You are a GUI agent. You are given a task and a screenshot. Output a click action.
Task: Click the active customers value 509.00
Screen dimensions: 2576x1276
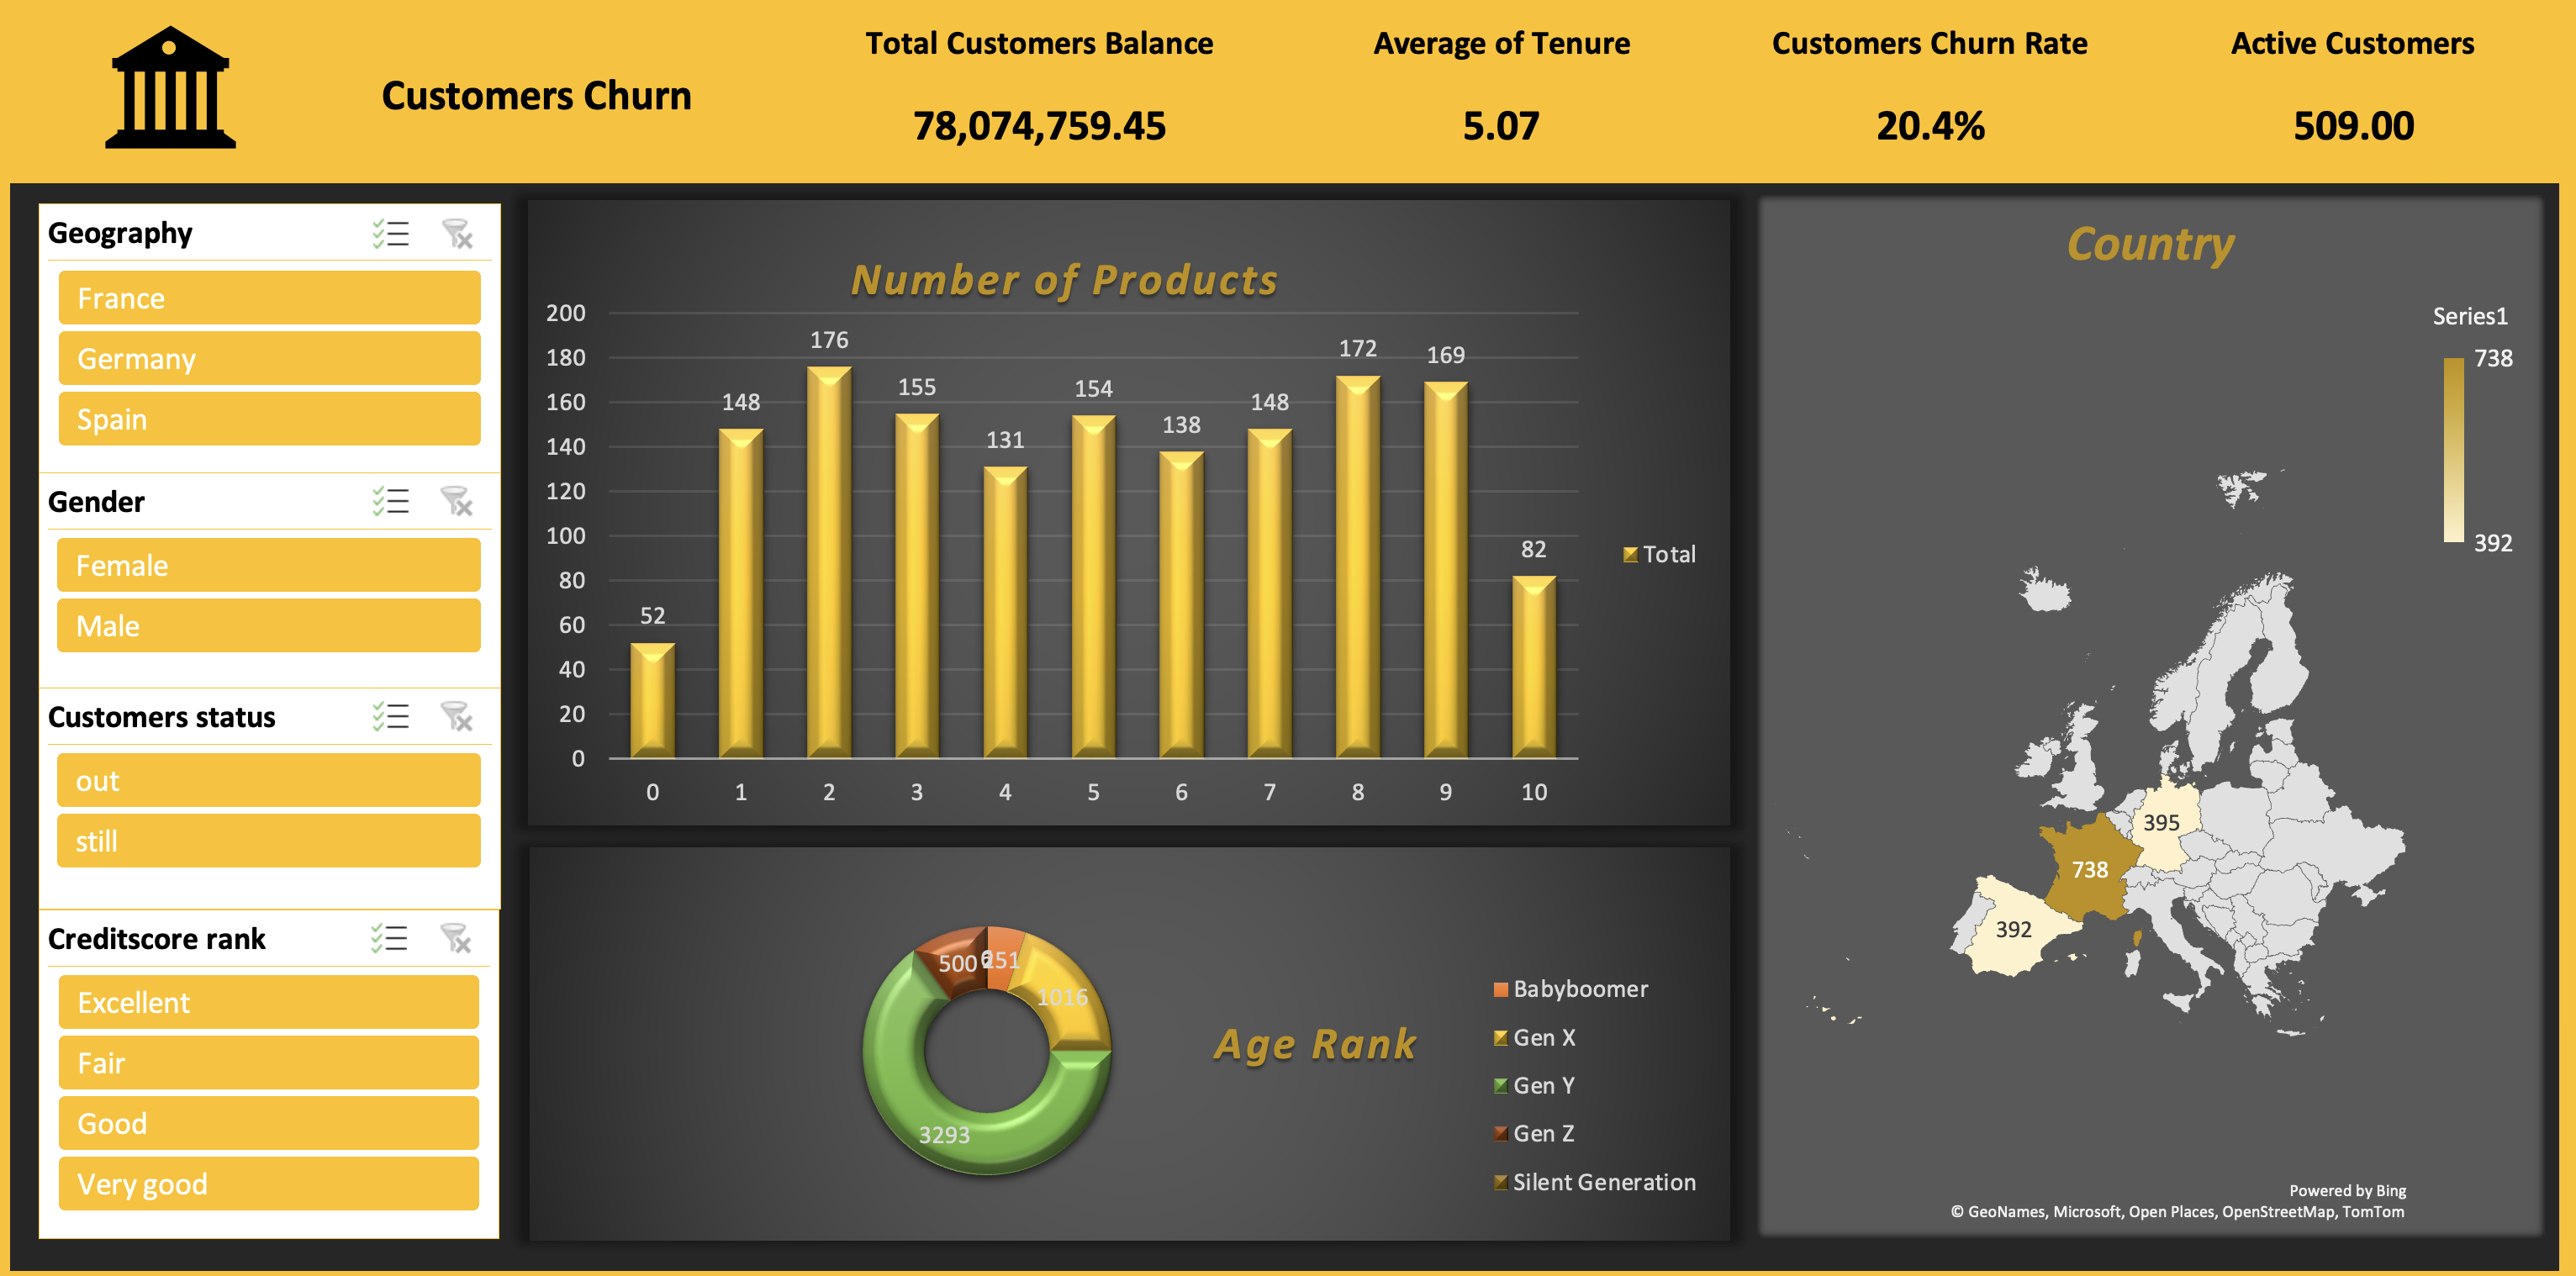pos(2353,126)
